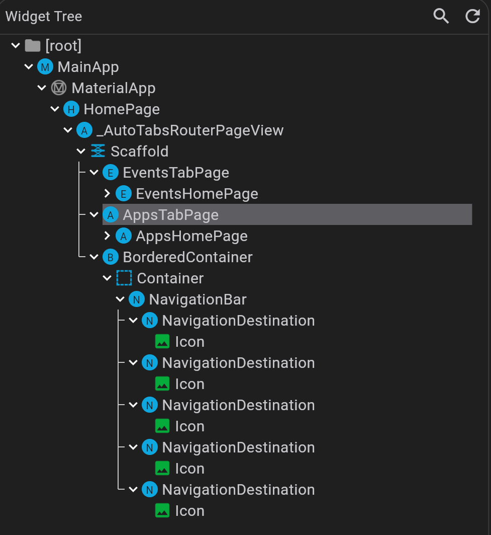Image resolution: width=491 pixels, height=535 pixels.
Task: Collapse the MainApp node
Action: [28, 66]
